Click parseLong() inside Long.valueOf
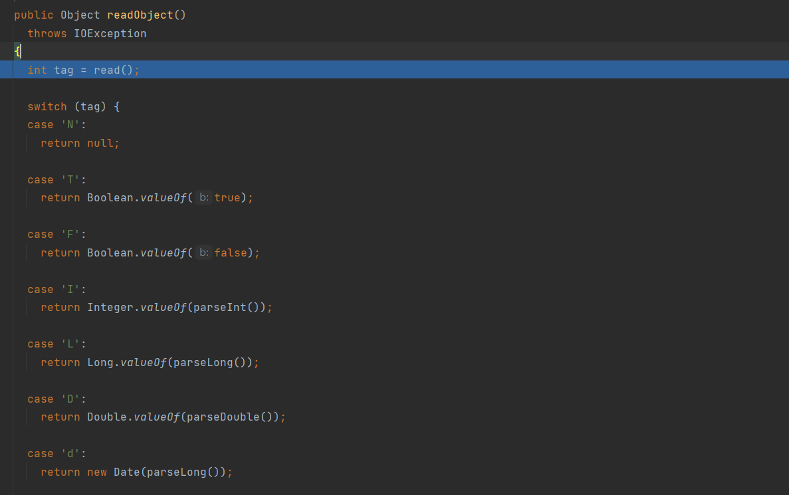The height and width of the screenshot is (495, 789). (209, 362)
